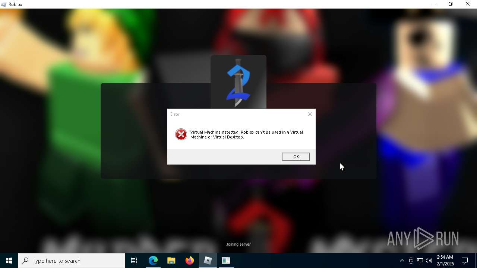Open Task View from taskbar
Image resolution: width=477 pixels, height=268 pixels.
point(134,261)
